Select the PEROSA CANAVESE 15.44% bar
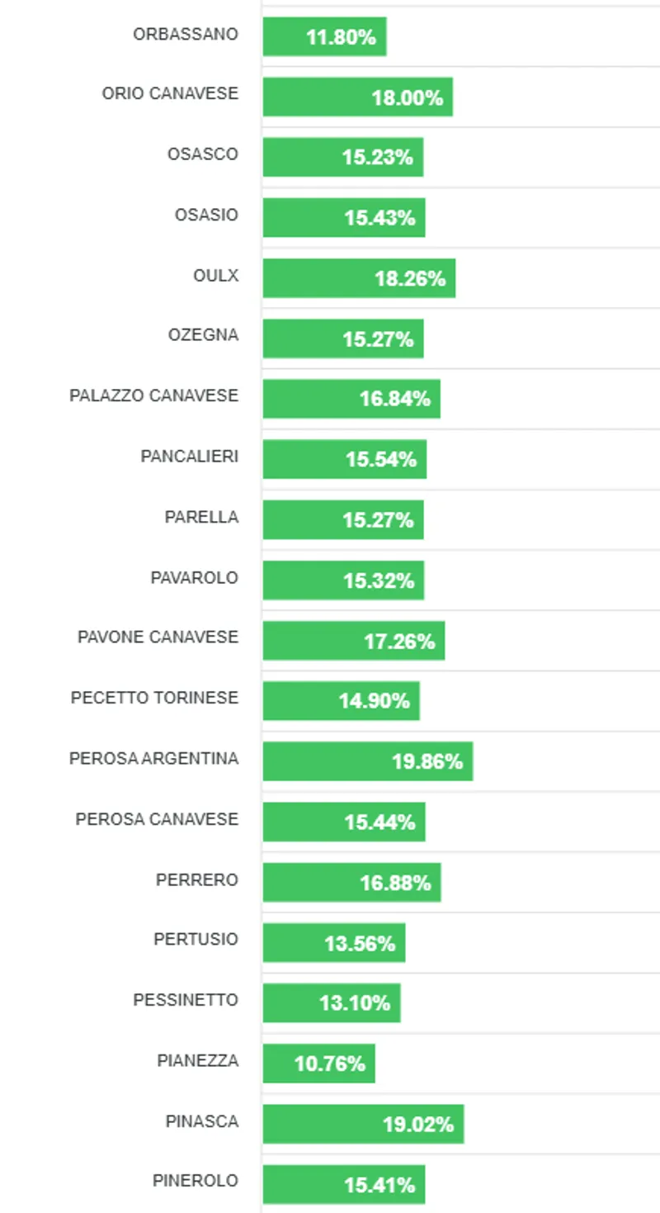The width and height of the screenshot is (660, 1213). coord(343,822)
